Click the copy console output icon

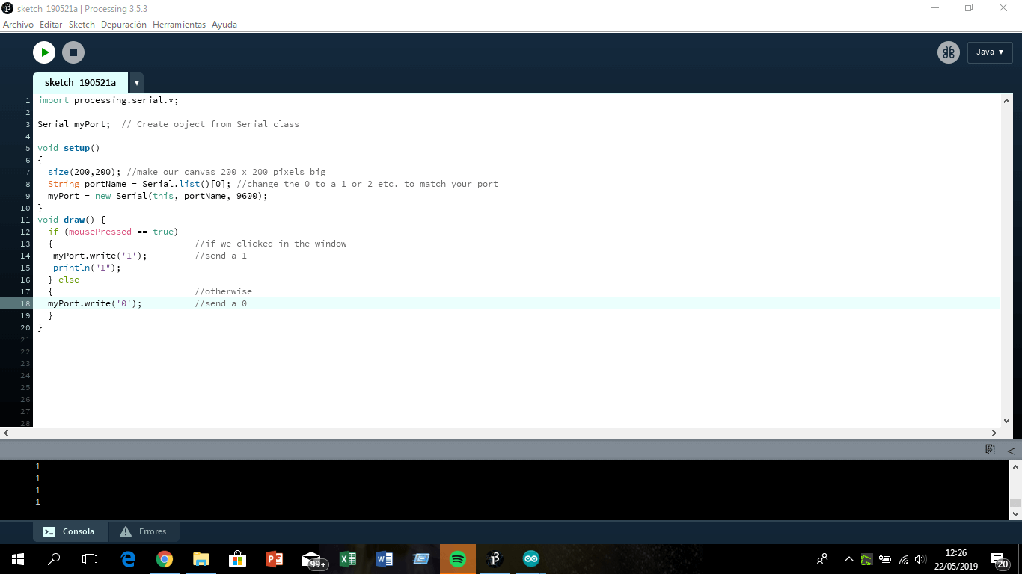[x=990, y=450]
